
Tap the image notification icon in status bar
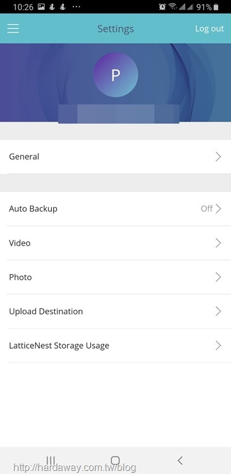click(41, 7)
